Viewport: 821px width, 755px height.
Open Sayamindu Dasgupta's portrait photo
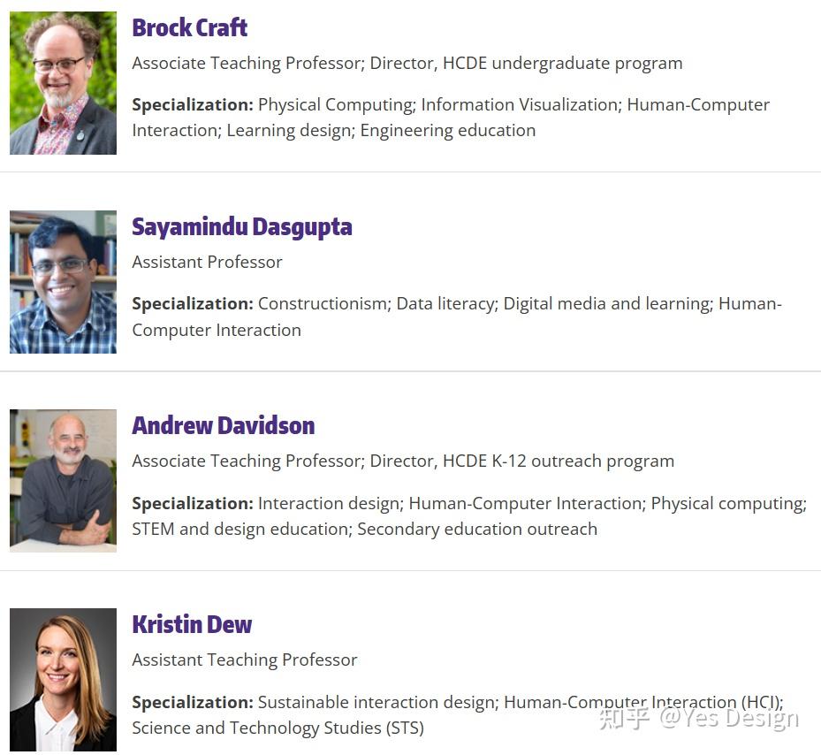click(x=63, y=282)
